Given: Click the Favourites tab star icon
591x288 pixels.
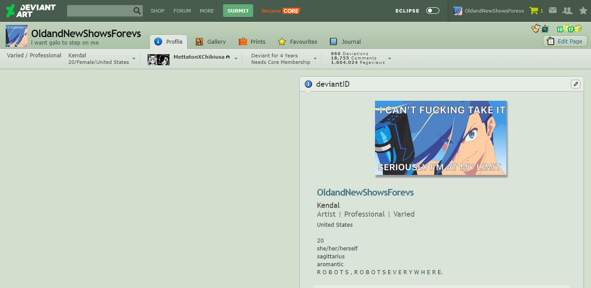Looking at the screenshot, I should 282,42.
